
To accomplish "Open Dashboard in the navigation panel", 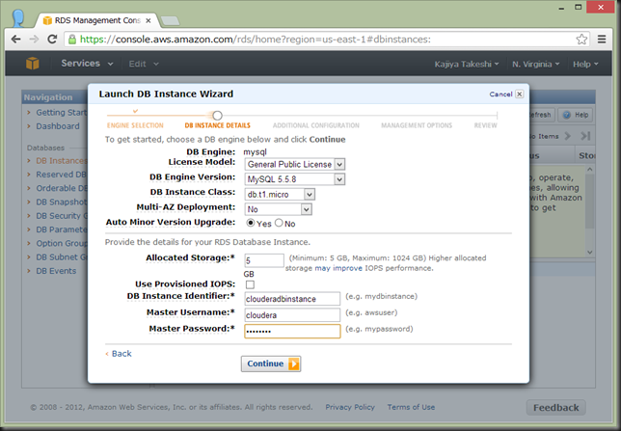I will (x=58, y=126).
